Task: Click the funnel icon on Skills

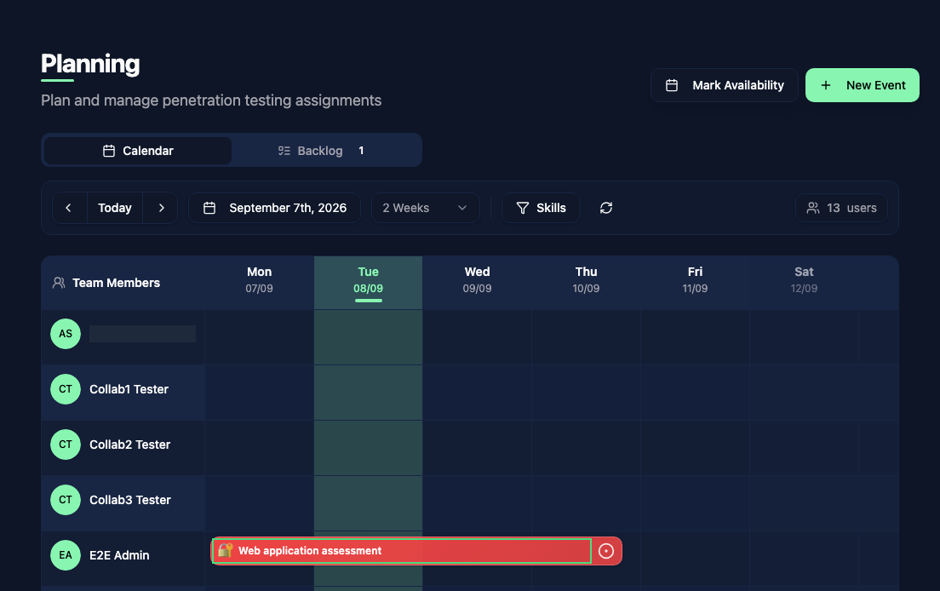Action: click(523, 208)
